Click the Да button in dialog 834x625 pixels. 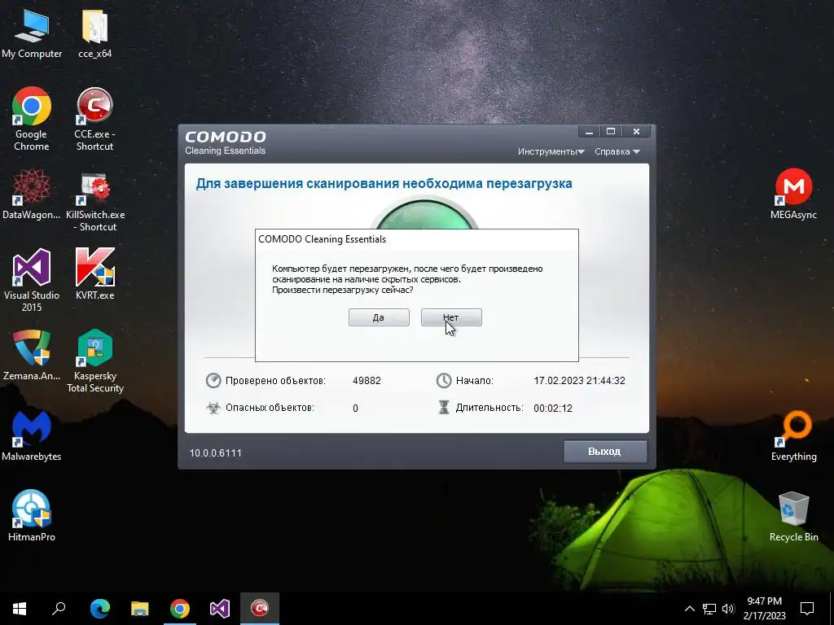click(x=379, y=317)
